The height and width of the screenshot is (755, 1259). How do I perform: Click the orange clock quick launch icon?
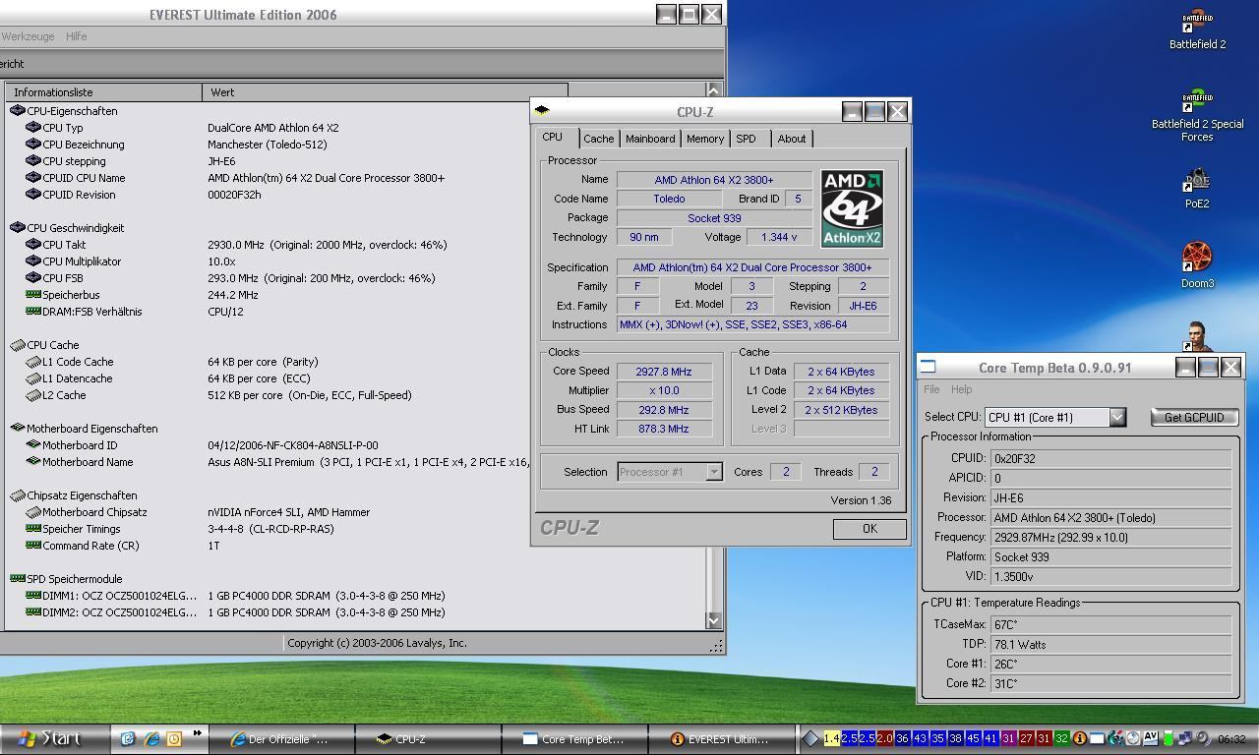point(174,738)
